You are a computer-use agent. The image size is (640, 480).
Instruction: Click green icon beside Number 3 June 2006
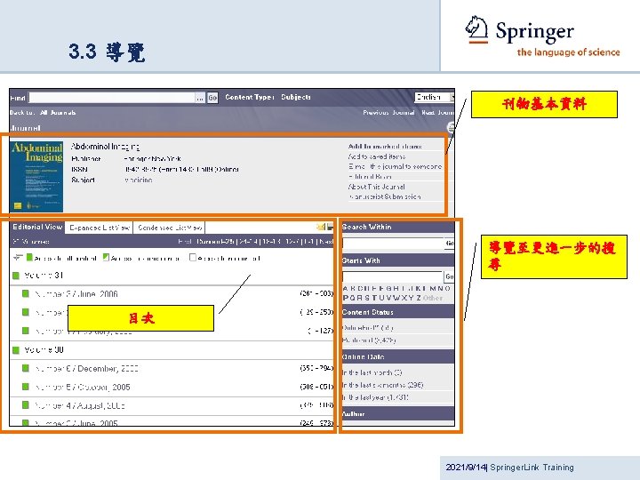coord(25,293)
